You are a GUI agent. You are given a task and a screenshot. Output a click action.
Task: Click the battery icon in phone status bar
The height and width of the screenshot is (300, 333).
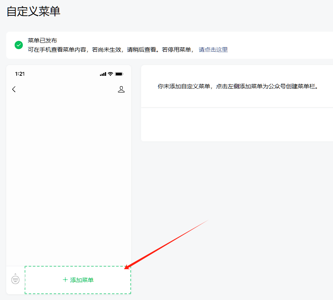119,74
